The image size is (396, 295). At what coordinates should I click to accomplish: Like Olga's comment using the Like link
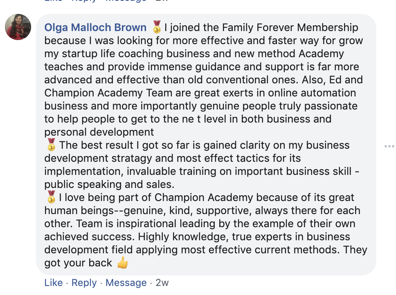[x=53, y=283]
